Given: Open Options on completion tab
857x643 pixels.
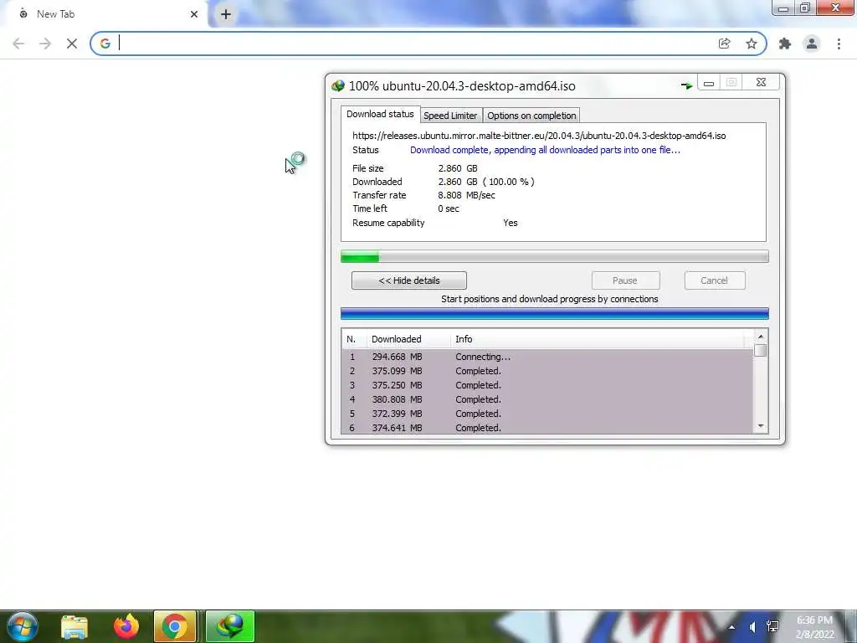Looking at the screenshot, I should pyautogui.click(x=531, y=116).
